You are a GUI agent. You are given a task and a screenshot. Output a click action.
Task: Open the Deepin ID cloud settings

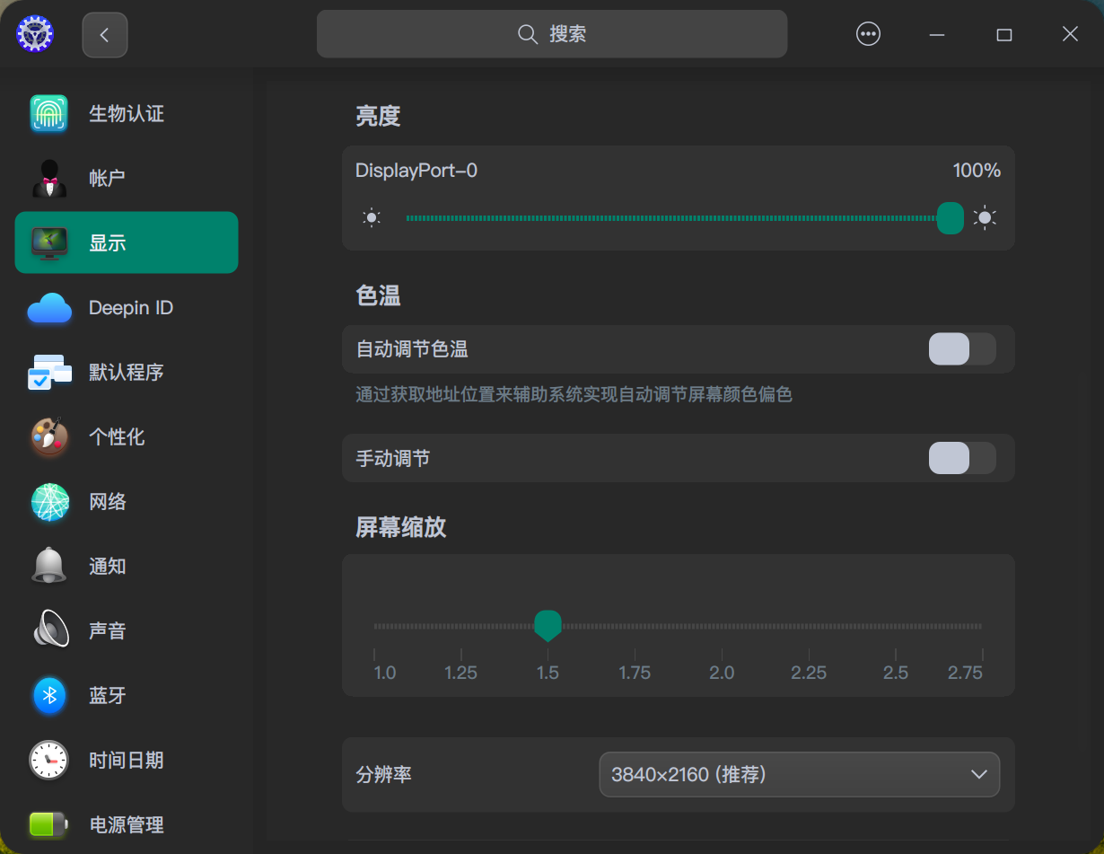(126, 307)
